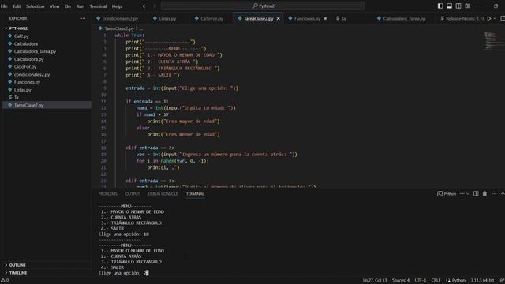The height and width of the screenshot is (284, 505).
Task: Toggle the bottom panel layout icon
Action: 449,6
